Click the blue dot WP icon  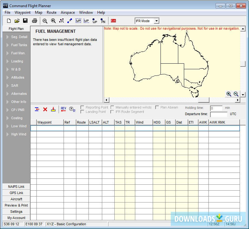(95, 21)
